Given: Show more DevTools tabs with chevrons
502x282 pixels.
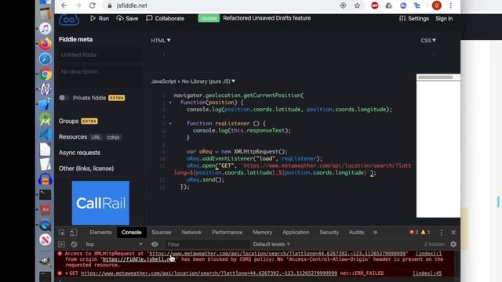Looking at the screenshot, I should pos(375,233).
